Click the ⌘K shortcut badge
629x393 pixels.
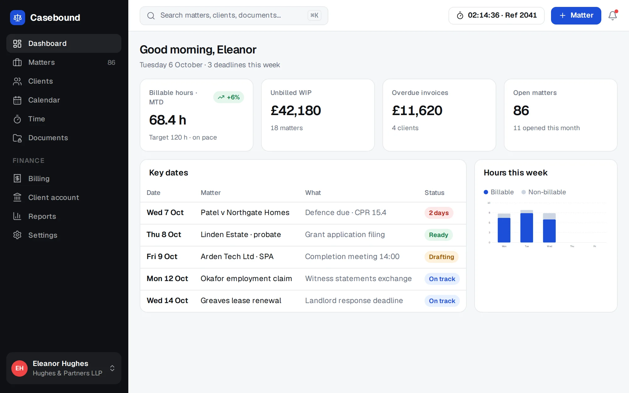point(314,15)
